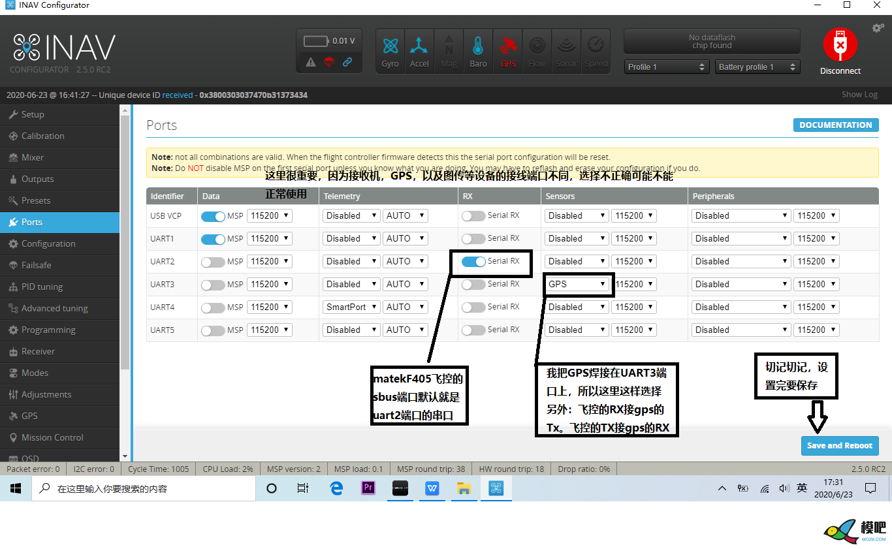This screenshot has height=549, width=892.
Task: Click the sidebar scroll up arrow
Action: 125,109
